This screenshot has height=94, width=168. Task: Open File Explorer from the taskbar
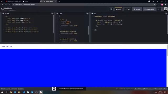click(19, 92)
